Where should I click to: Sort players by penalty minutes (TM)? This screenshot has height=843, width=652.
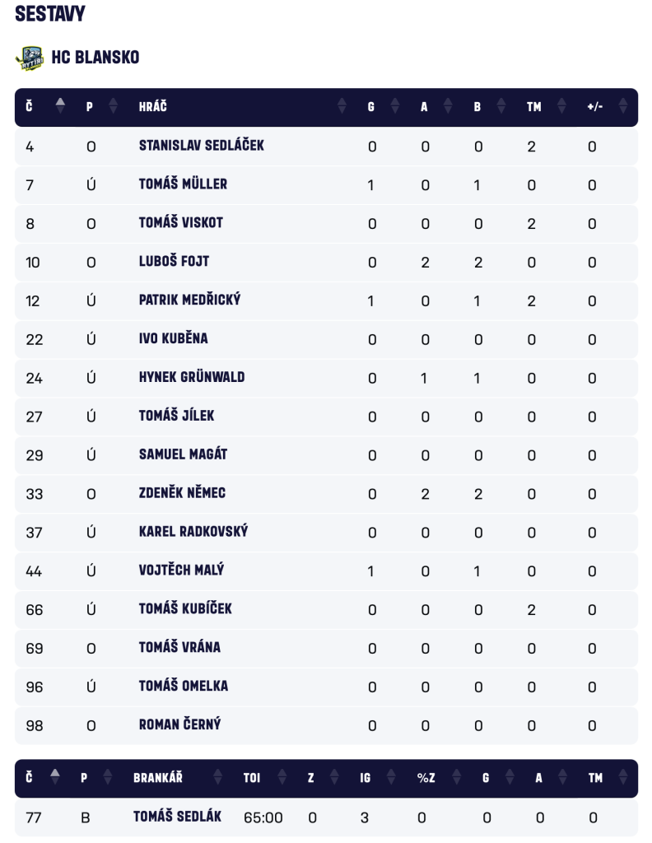point(562,107)
